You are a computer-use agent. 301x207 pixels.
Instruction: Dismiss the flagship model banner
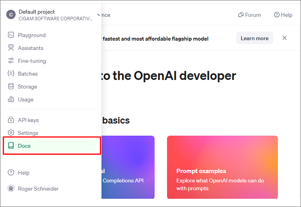[285, 38]
